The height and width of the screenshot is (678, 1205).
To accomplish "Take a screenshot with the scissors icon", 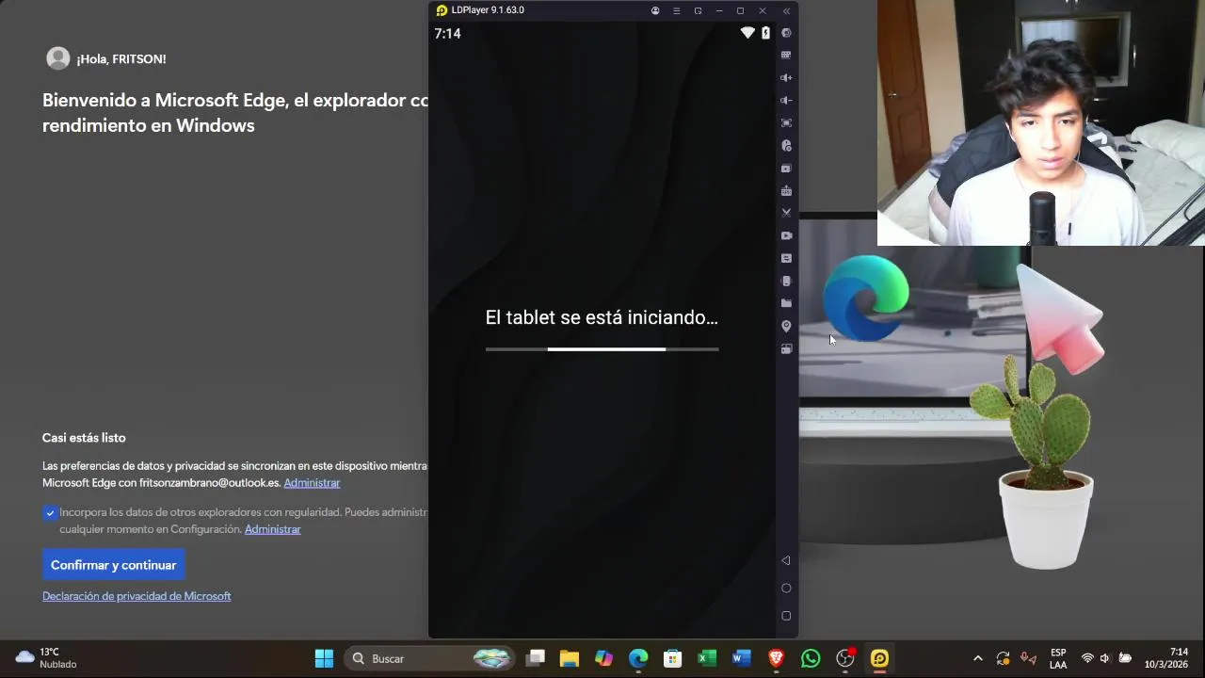I will point(786,214).
